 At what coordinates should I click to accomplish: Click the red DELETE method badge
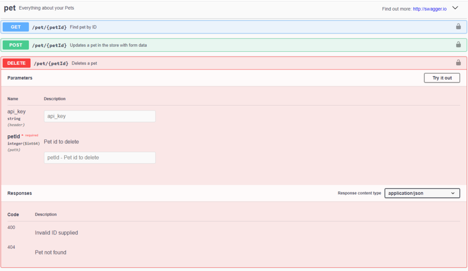16,63
